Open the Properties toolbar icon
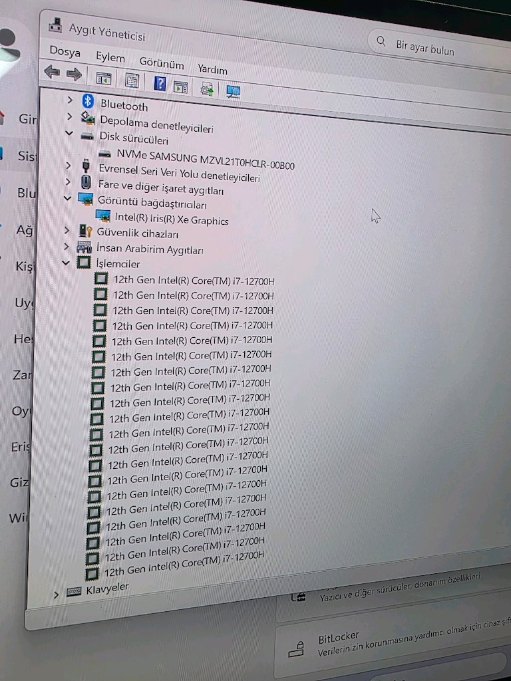Viewport: 511px width, 681px height. point(132,80)
